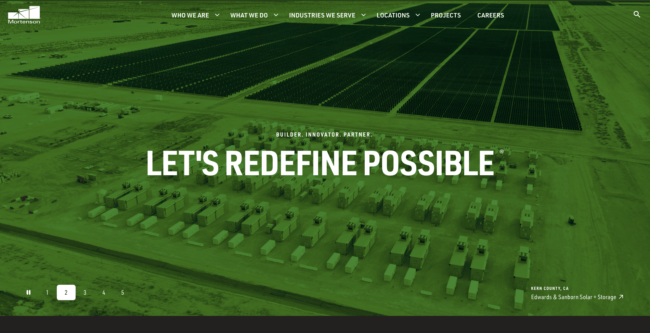Select carousel slide 1
650x333 pixels.
coord(47,292)
